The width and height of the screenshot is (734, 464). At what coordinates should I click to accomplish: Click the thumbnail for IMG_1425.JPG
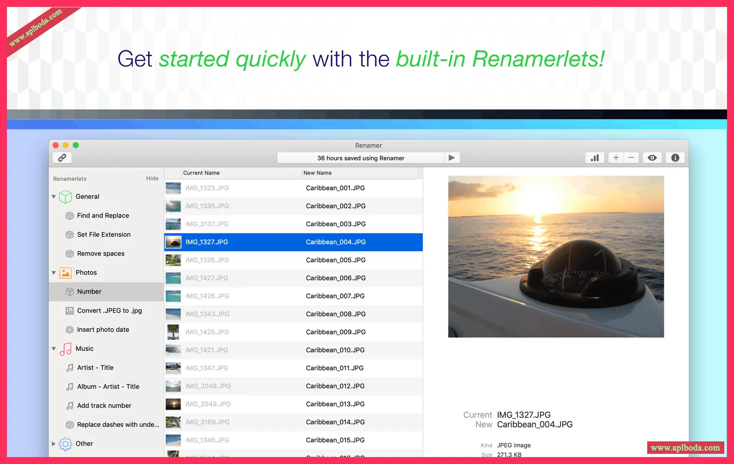(173, 332)
